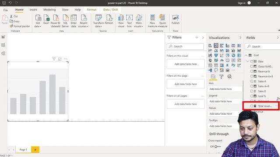Insert a New visual
Image resolution: width=280 pixels, height=157 pixels.
[121, 21]
